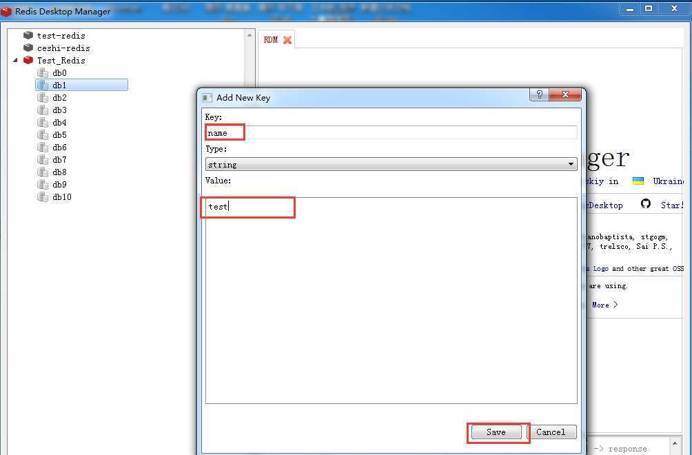Image resolution: width=692 pixels, height=455 pixels.
Task: Maximize the Redis Desktop Manager window
Action: pos(649,9)
